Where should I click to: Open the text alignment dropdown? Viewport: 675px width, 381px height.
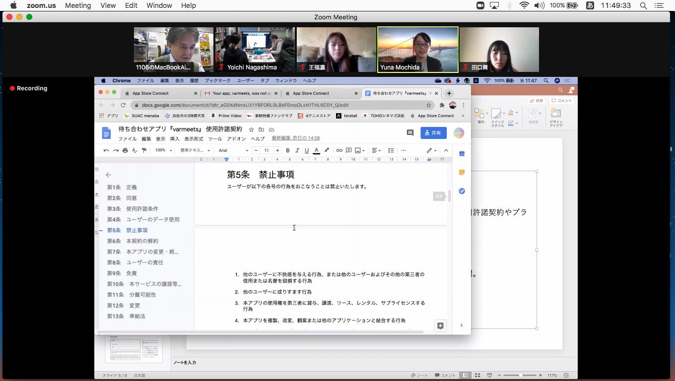tap(376, 150)
